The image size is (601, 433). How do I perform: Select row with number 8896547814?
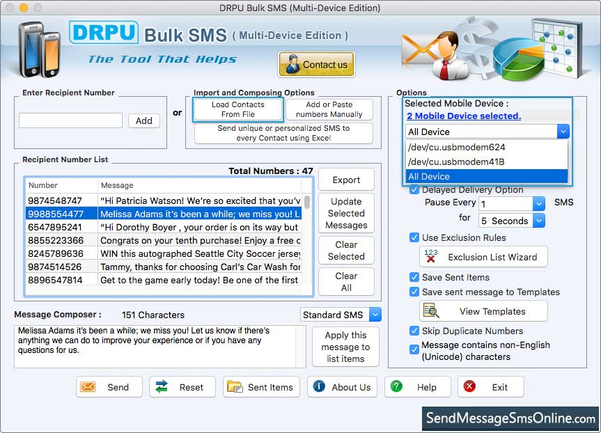[164, 280]
